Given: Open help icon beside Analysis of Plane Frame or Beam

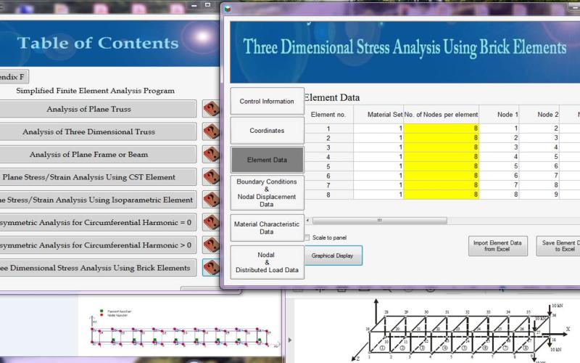Looking at the screenshot, I should (211, 154).
